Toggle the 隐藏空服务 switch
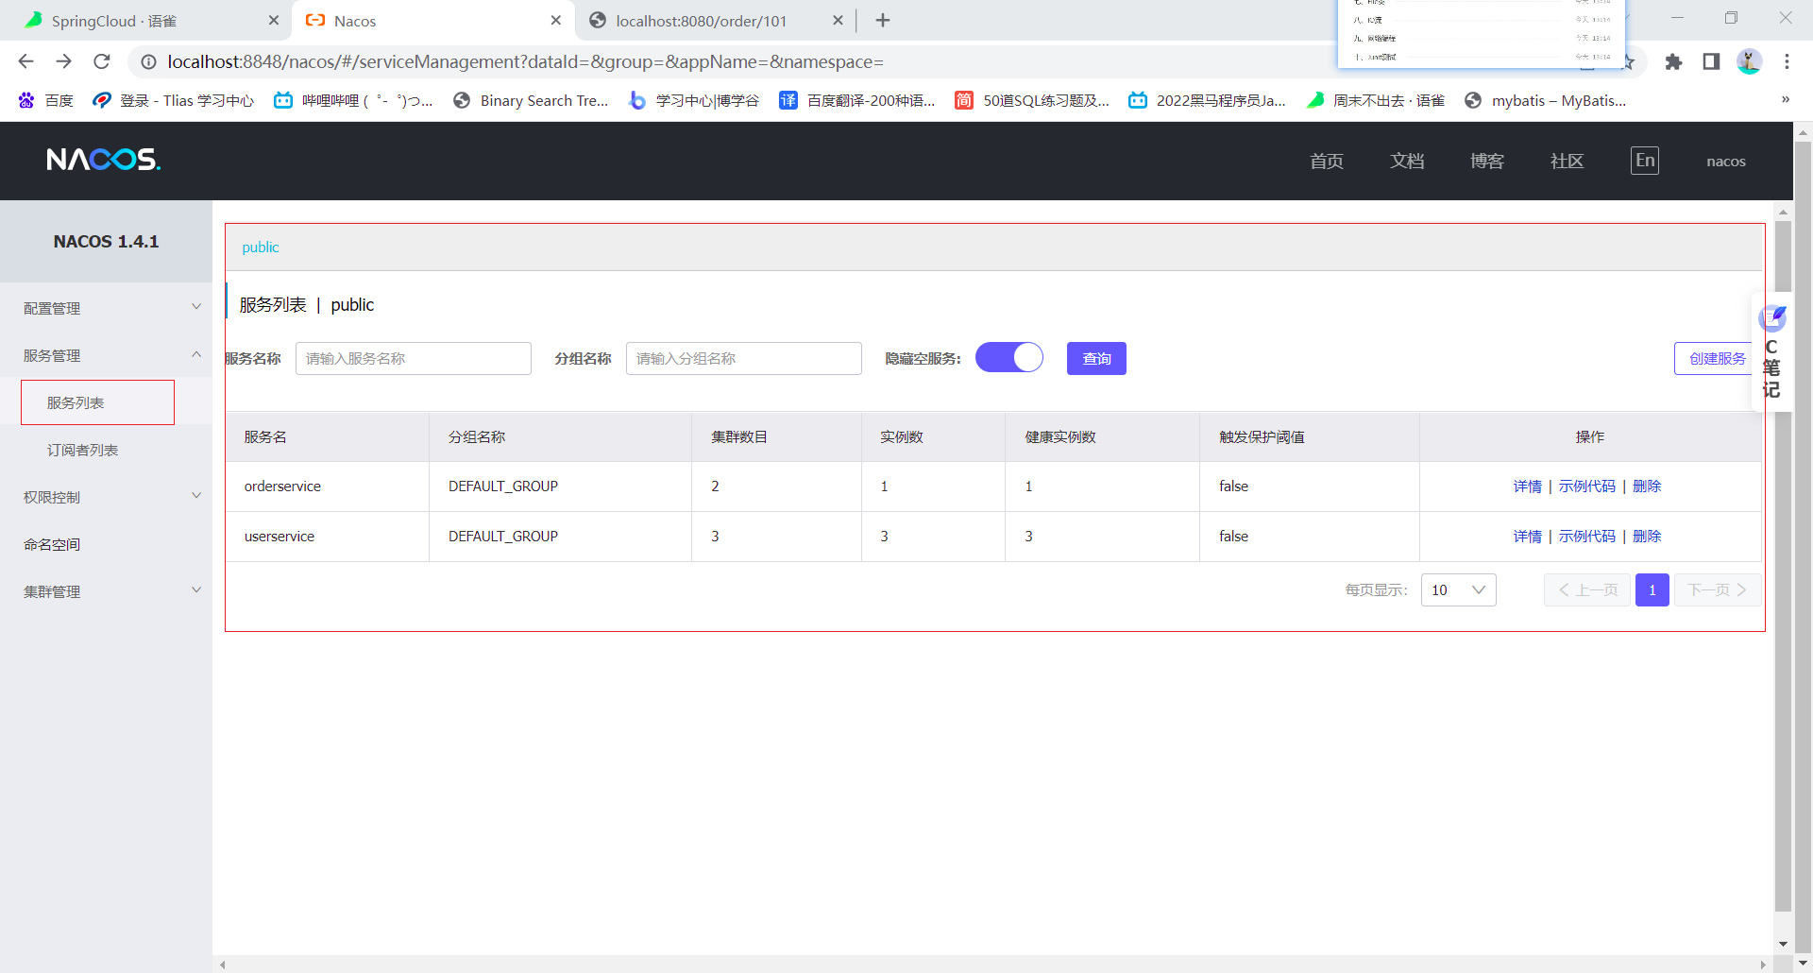The width and height of the screenshot is (1813, 973). pos(1008,357)
